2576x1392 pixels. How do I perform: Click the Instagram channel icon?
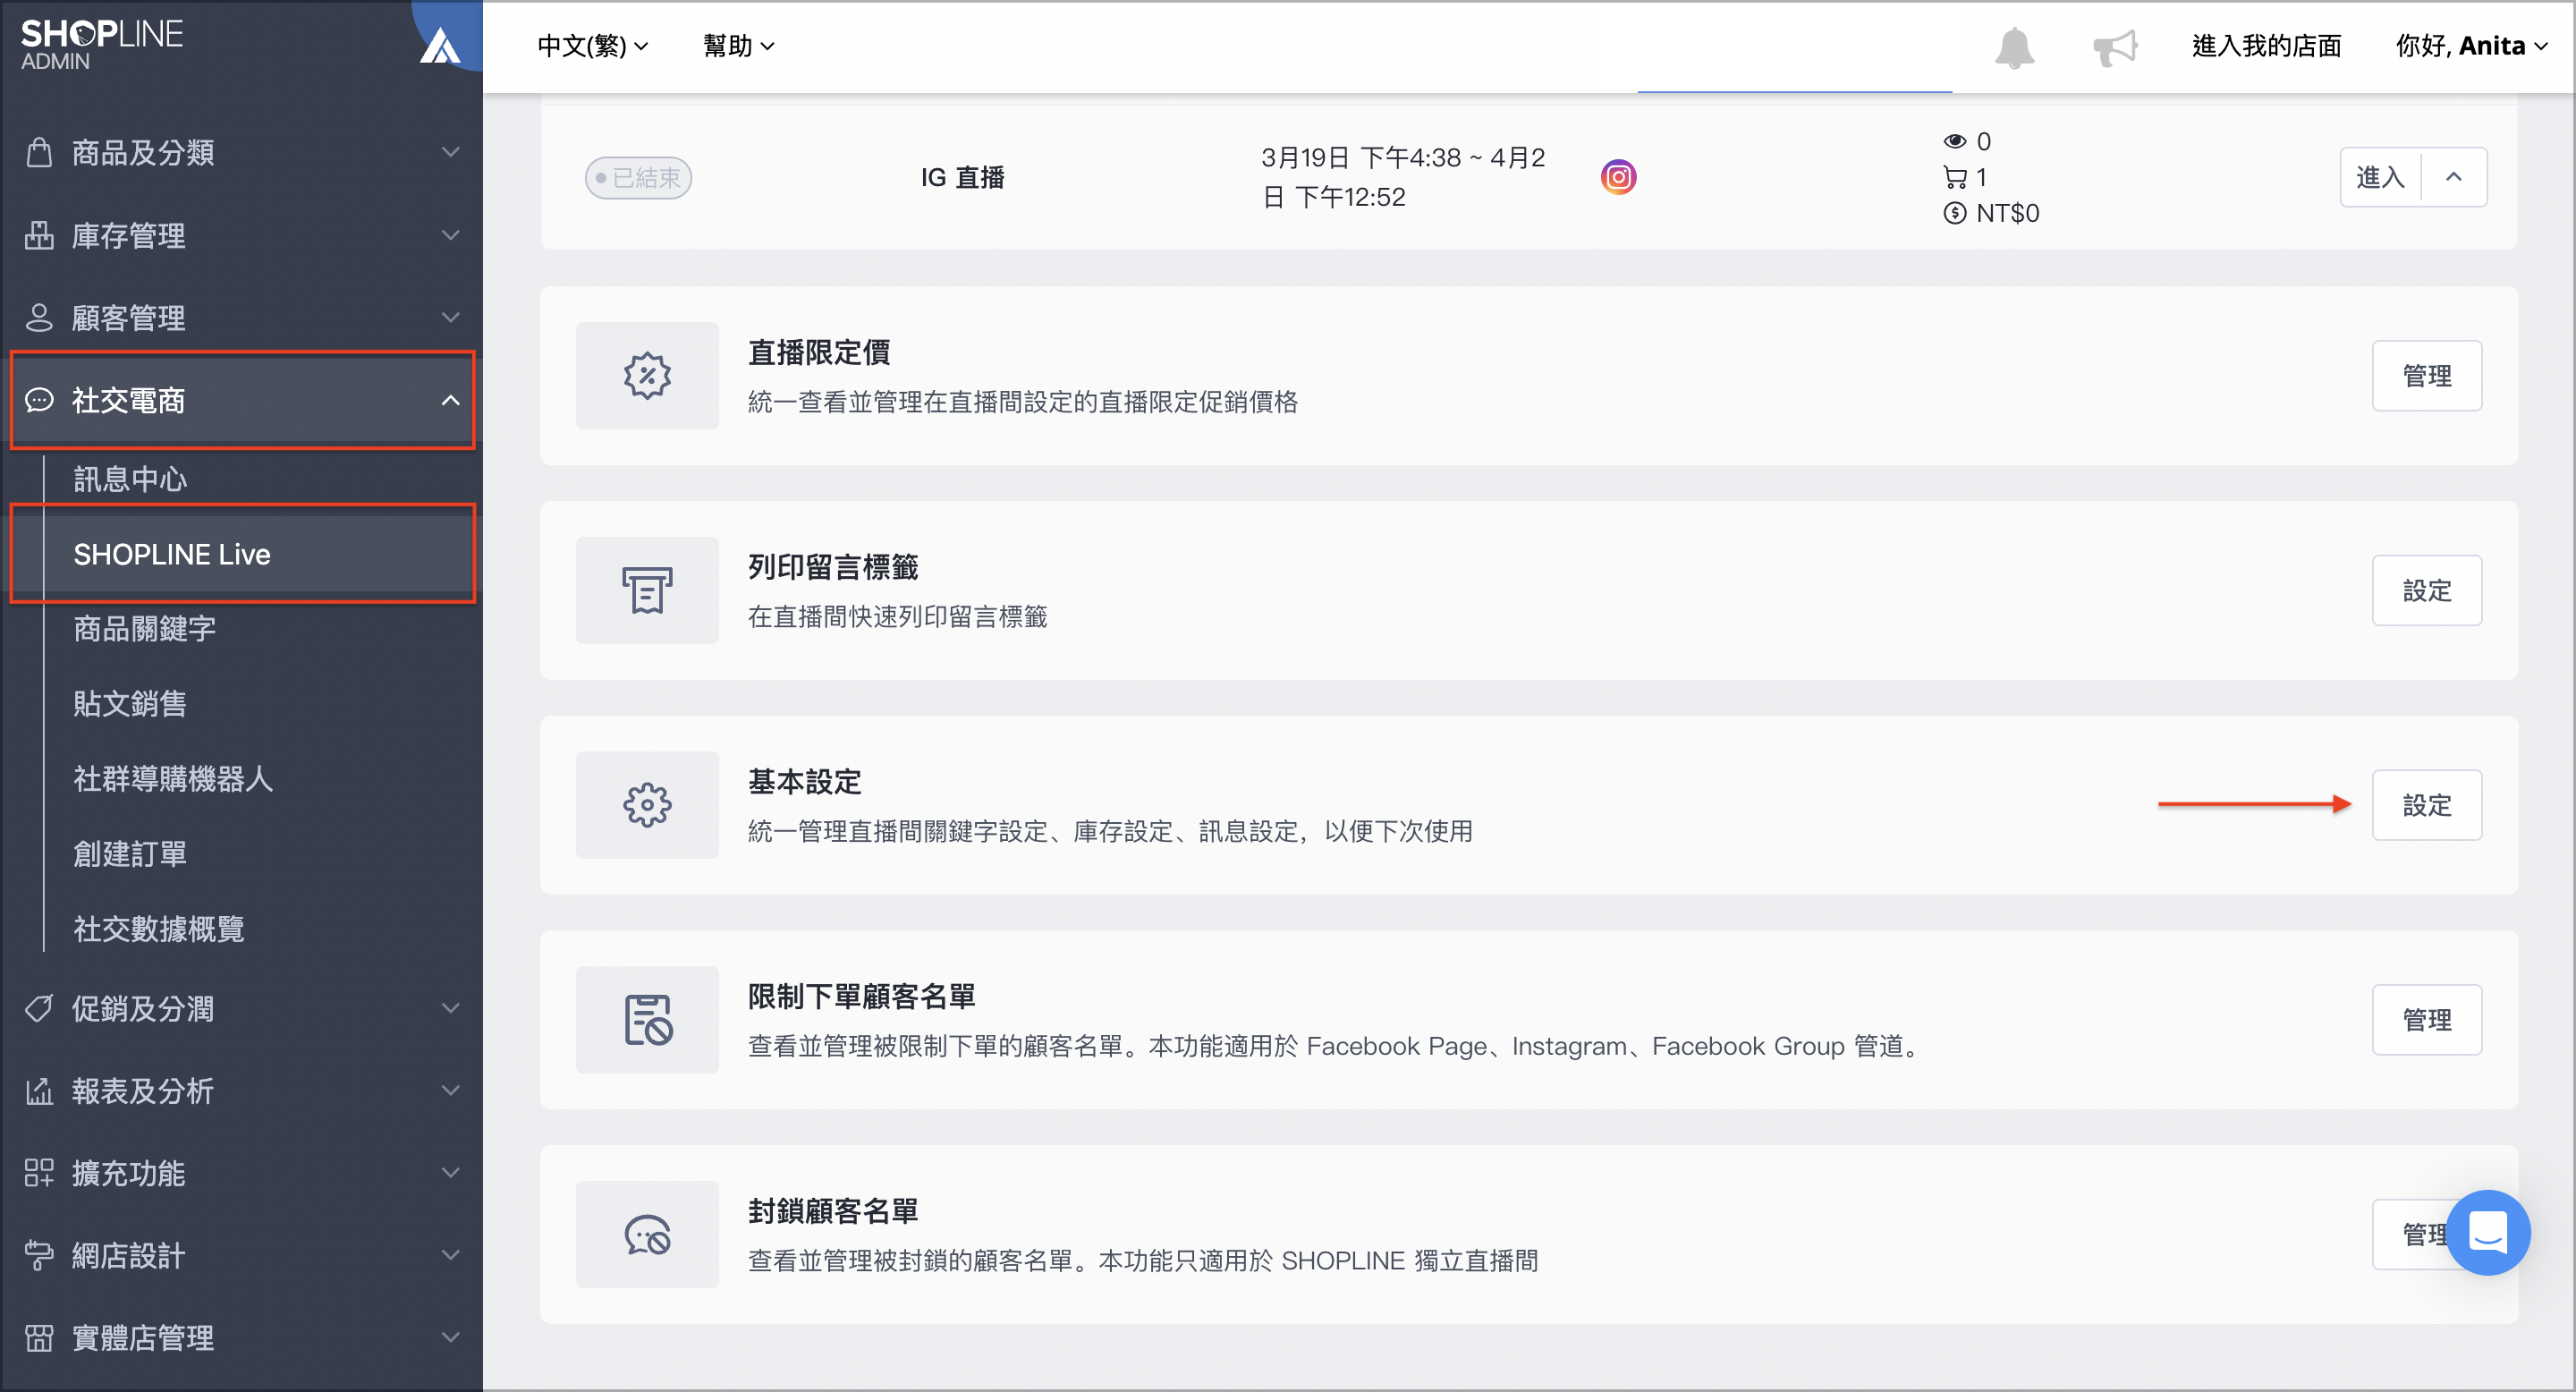pyautogui.click(x=1618, y=177)
